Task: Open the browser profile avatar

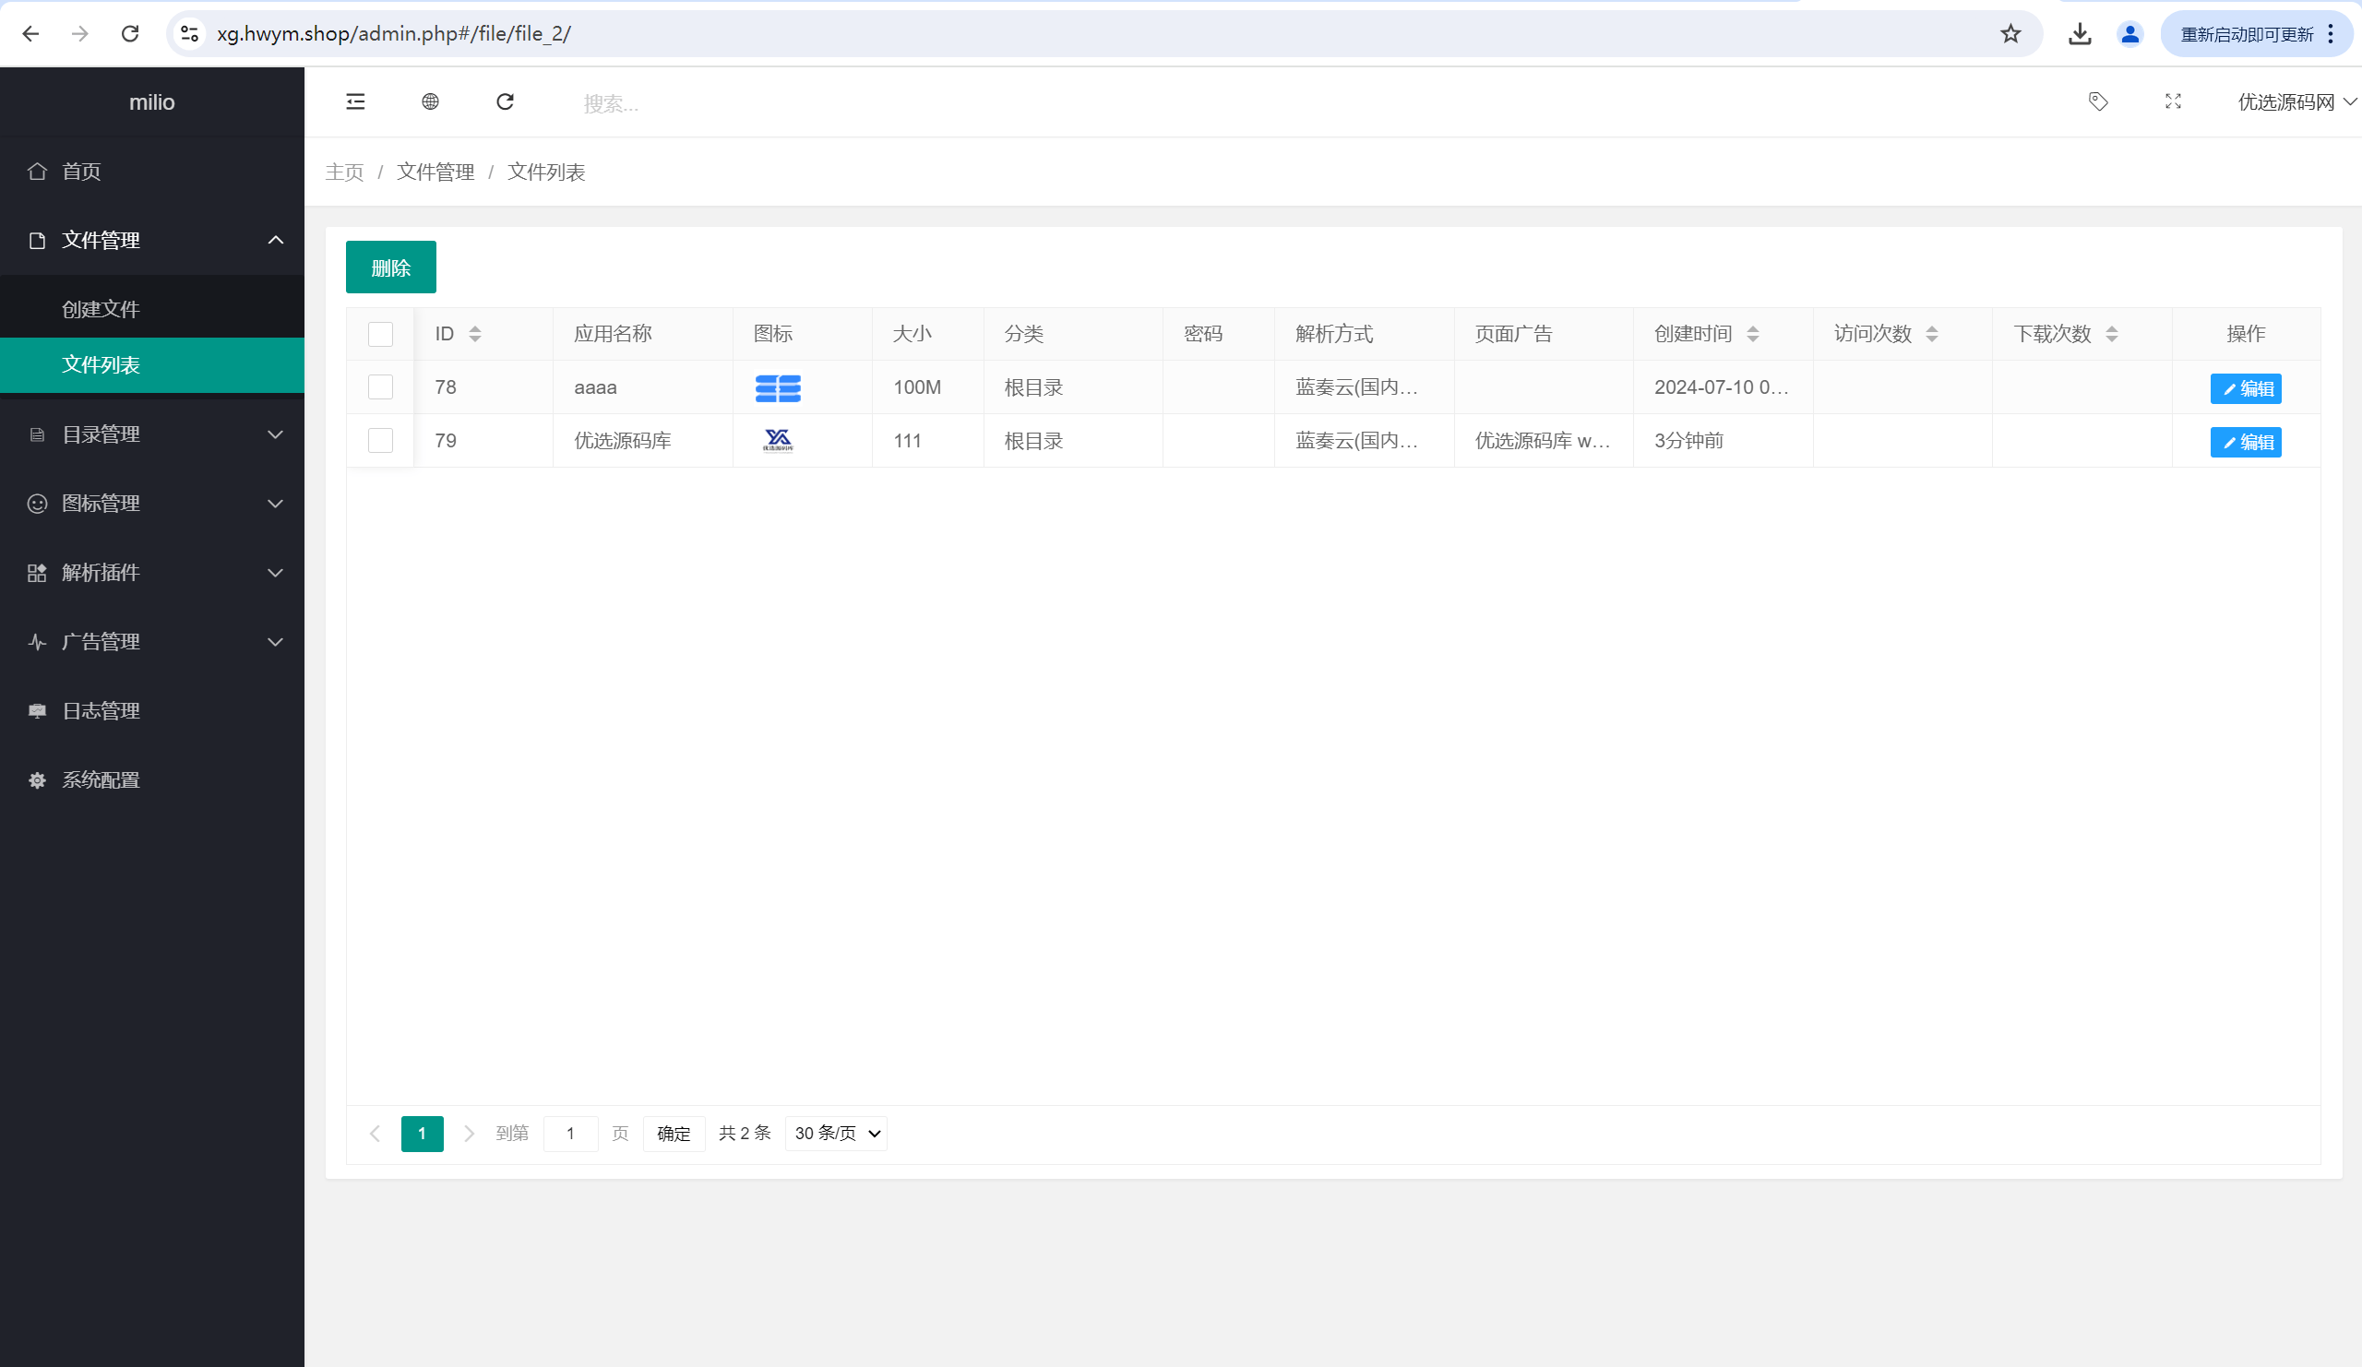Action: pyautogui.click(x=2129, y=34)
